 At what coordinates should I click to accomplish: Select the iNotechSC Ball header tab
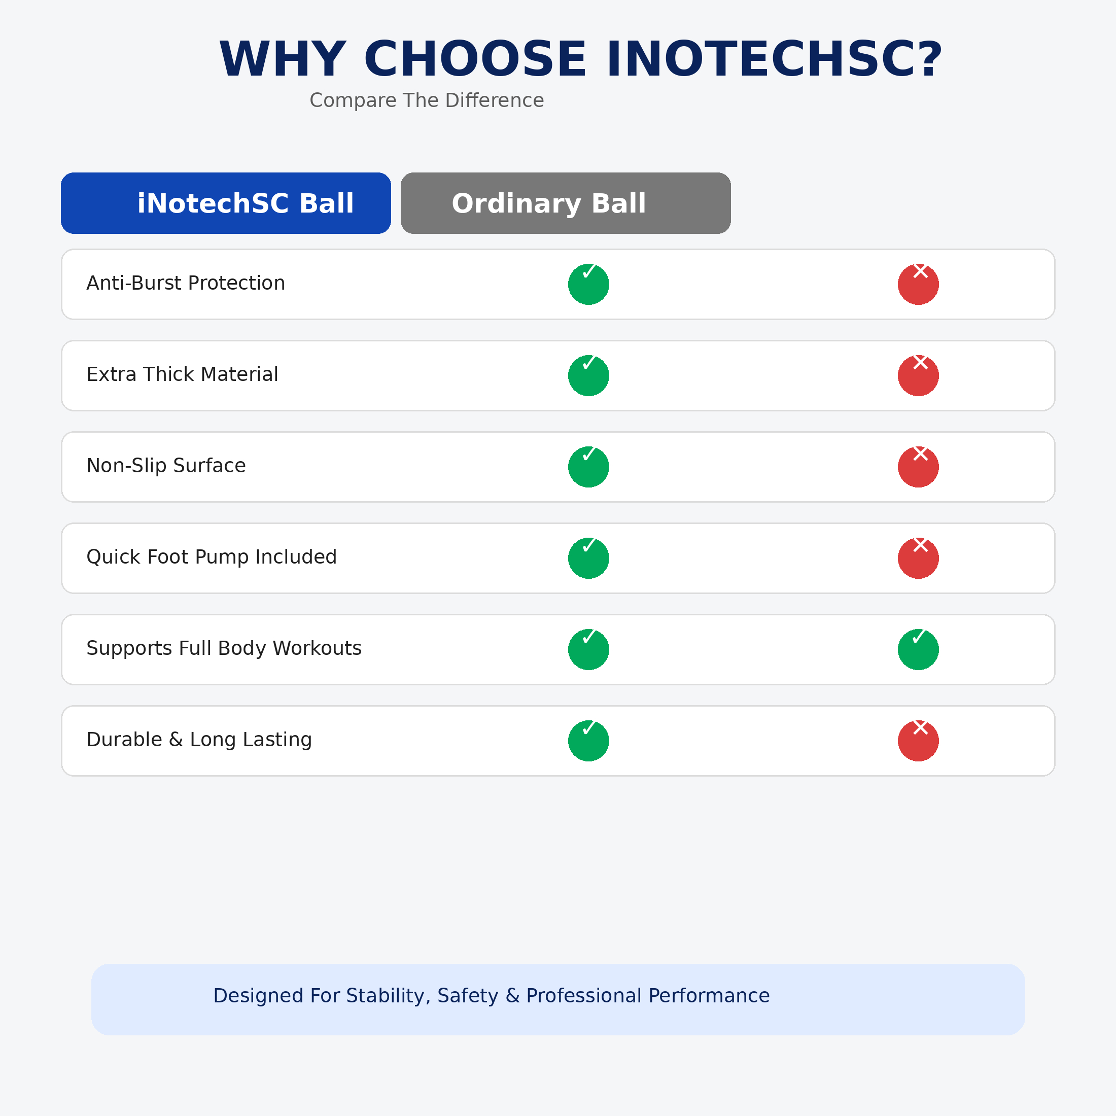click(226, 203)
